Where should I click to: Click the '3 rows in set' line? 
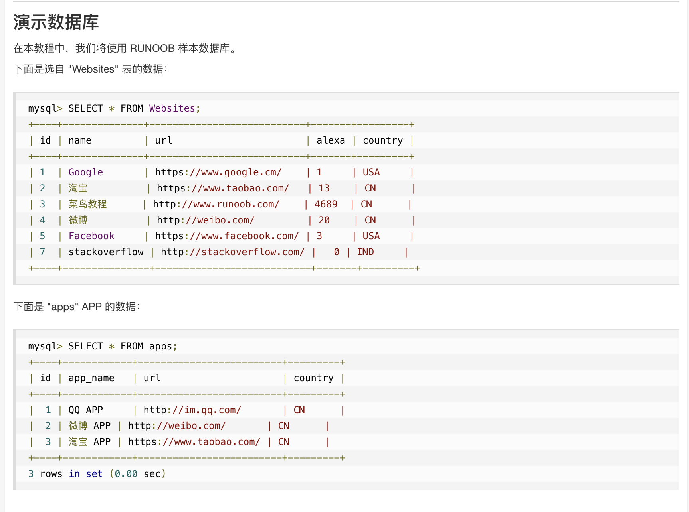pos(97,474)
